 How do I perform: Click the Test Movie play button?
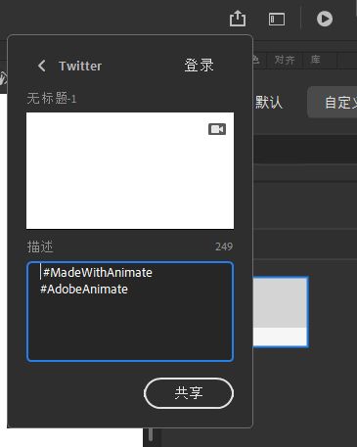pos(325,19)
